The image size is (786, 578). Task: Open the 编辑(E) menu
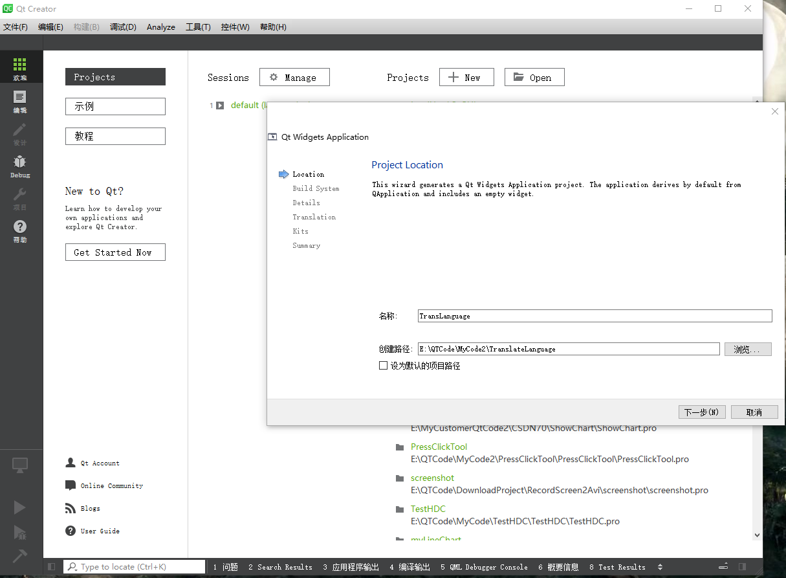50,27
